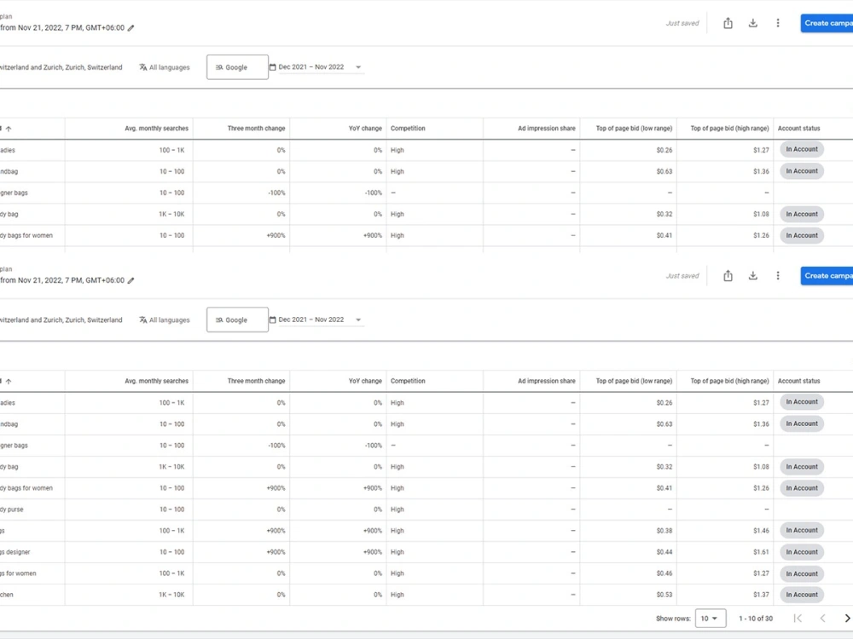Click the lower plan date title from Nov 21, 2022
Viewport: 853px width, 639px height.
tap(62, 280)
